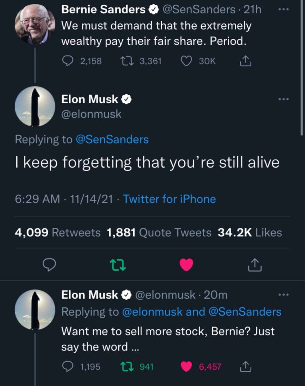Open the reply icon on Bernie's tweet
The width and height of the screenshot is (305, 386).
click(x=68, y=61)
